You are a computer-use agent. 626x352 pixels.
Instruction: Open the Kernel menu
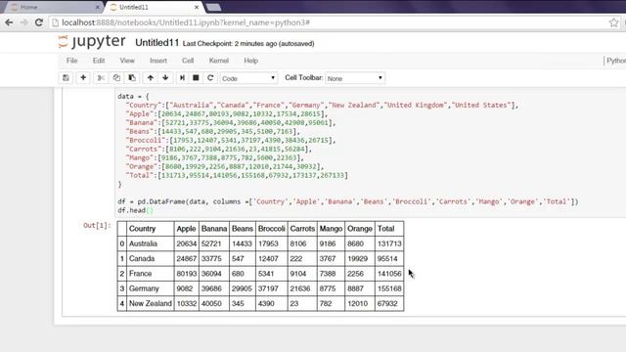(x=219, y=61)
